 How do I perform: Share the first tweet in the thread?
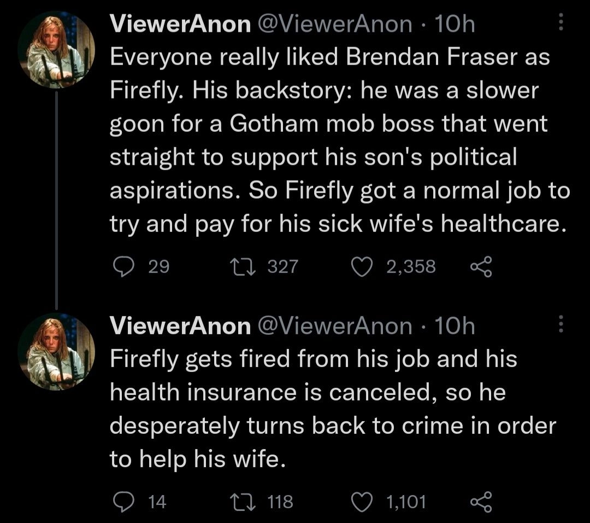(x=481, y=266)
